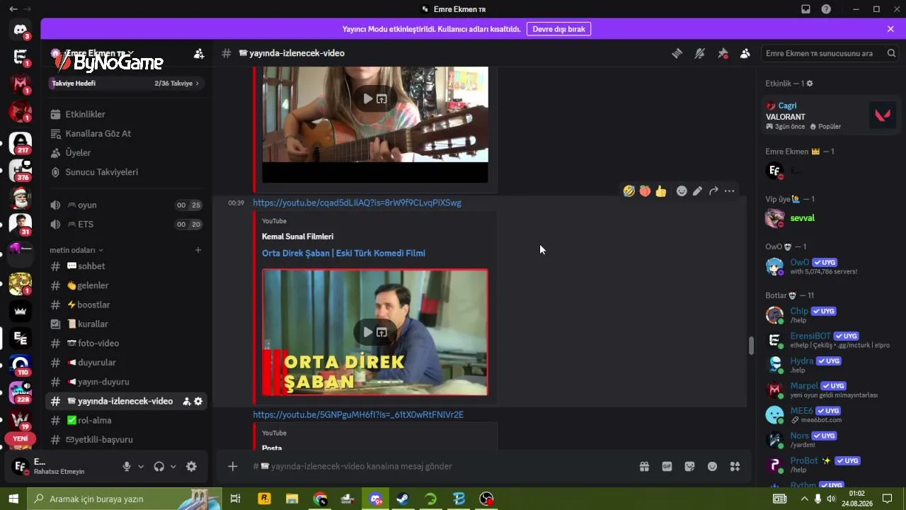React with the thumbs up emoji
Image resolution: width=906 pixels, height=510 pixels.
(661, 191)
